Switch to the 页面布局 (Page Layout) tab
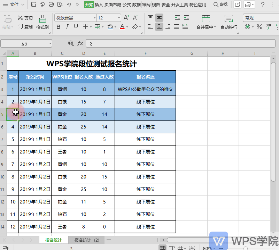 [x=113, y=5]
